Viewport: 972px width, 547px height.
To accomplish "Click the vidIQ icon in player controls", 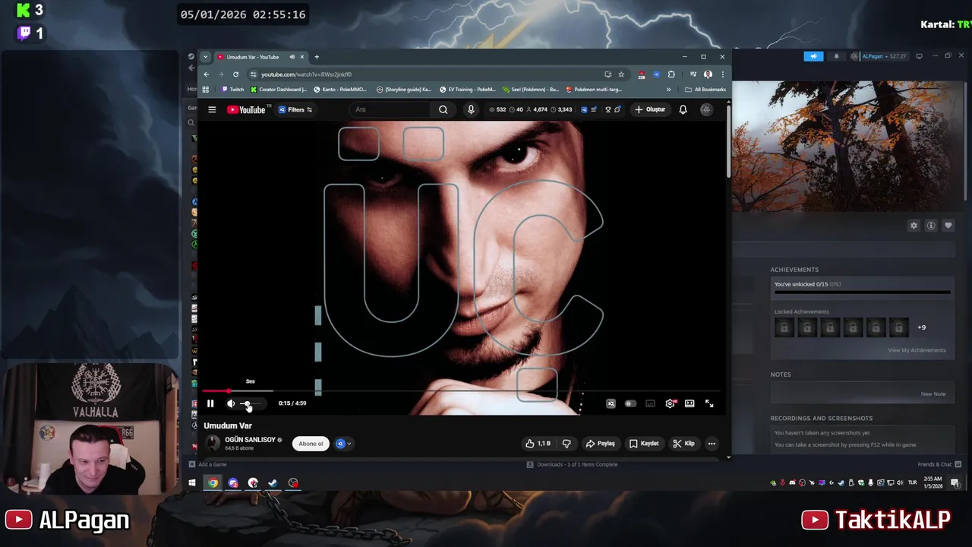I will click(611, 403).
